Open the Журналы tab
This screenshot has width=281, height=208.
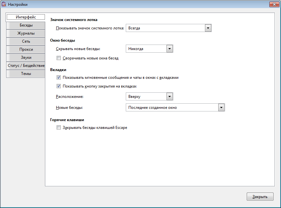(26, 33)
